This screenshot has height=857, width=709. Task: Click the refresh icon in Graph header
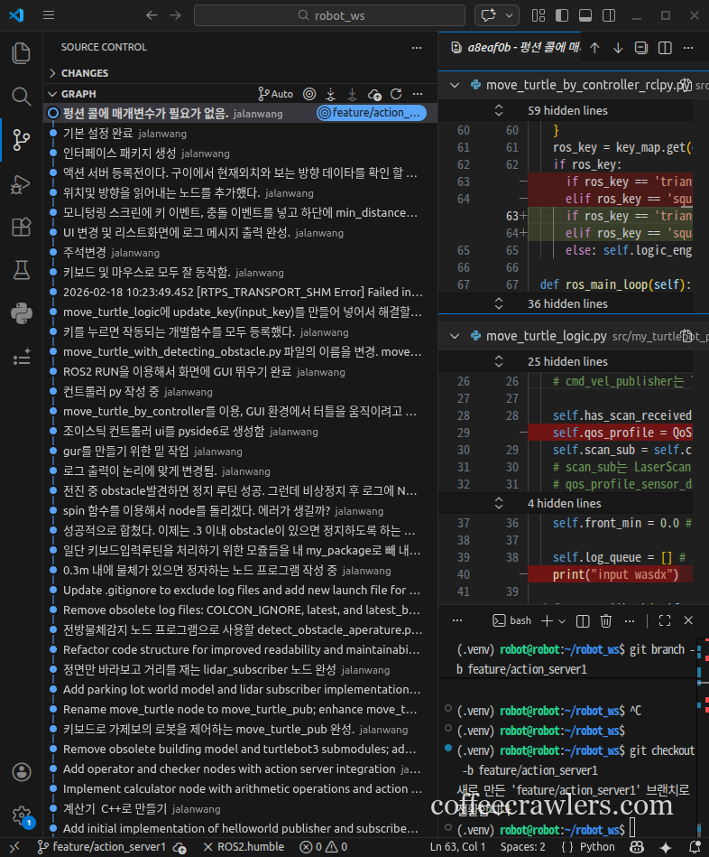[397, 94]
